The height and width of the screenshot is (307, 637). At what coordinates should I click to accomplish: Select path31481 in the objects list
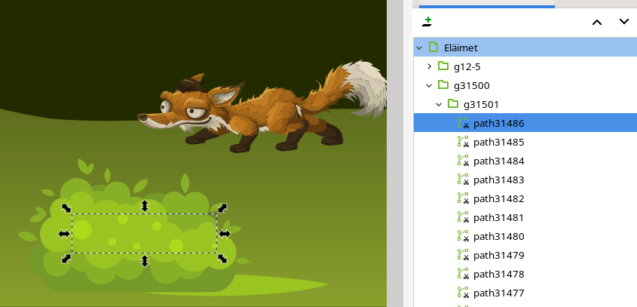(525, 217)
